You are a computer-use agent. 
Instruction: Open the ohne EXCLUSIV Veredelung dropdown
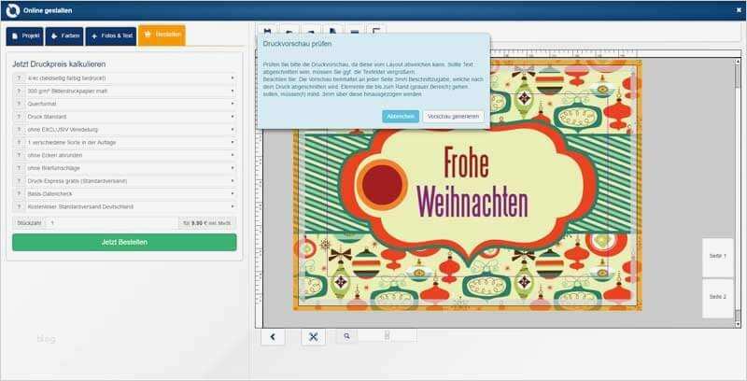click(x=130, y=130)
